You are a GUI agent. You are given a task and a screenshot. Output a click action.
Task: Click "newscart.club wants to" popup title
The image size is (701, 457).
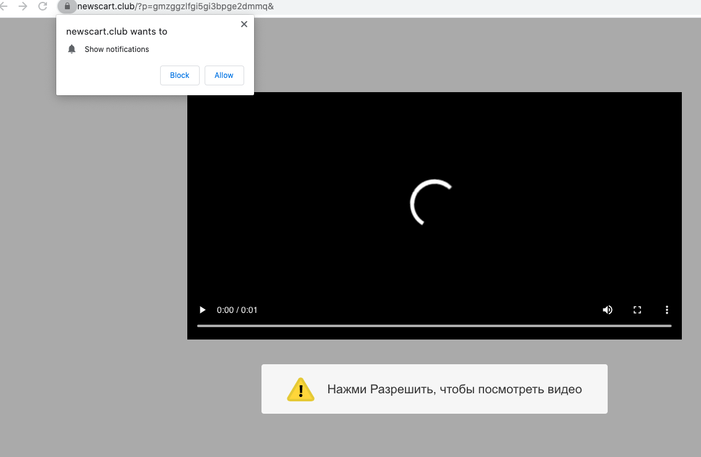[x=116, y=32]
